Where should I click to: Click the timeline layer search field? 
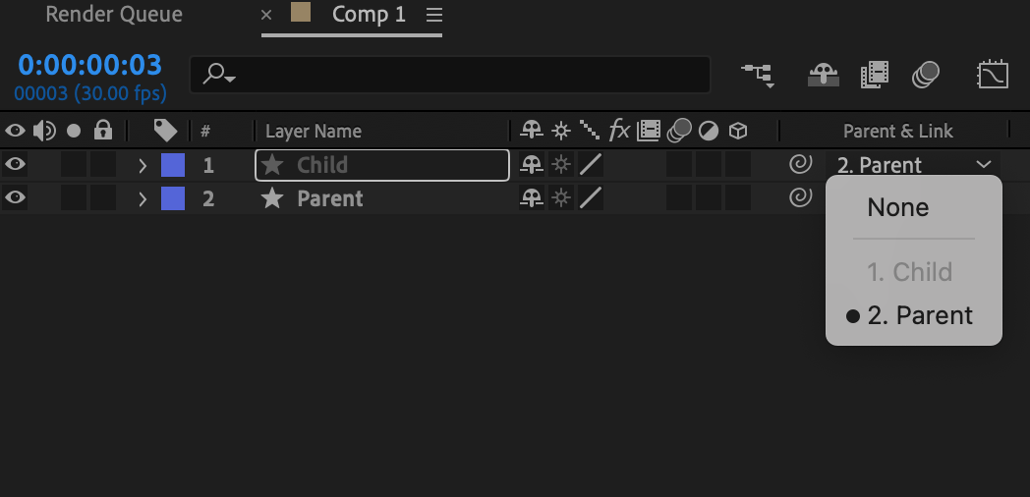click(x=452, y=75)
